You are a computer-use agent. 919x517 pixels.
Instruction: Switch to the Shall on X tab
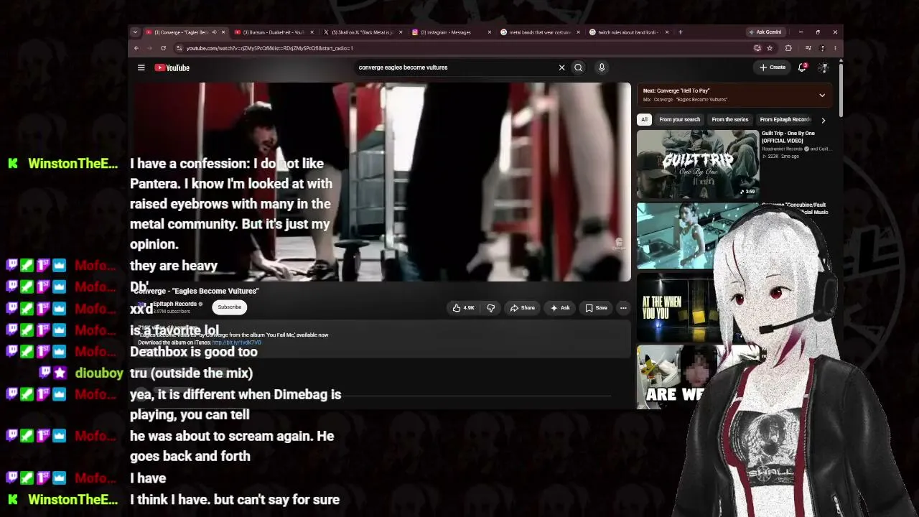pos(362,32)
